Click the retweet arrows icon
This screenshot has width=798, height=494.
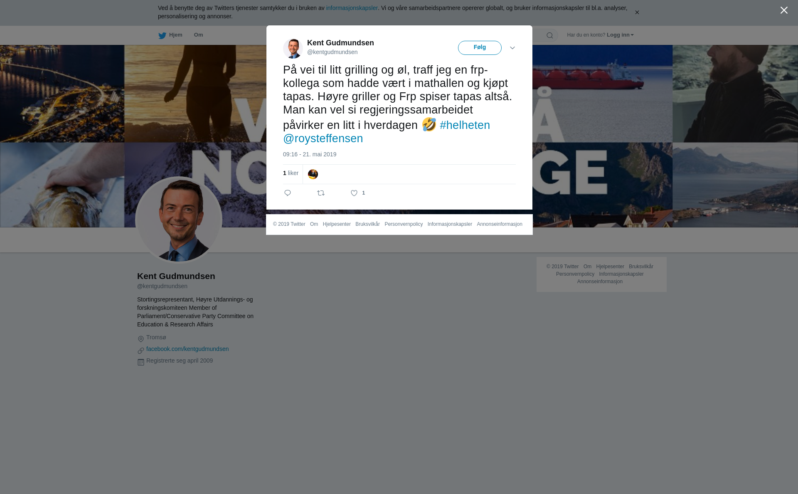click(x=321, y=193)
